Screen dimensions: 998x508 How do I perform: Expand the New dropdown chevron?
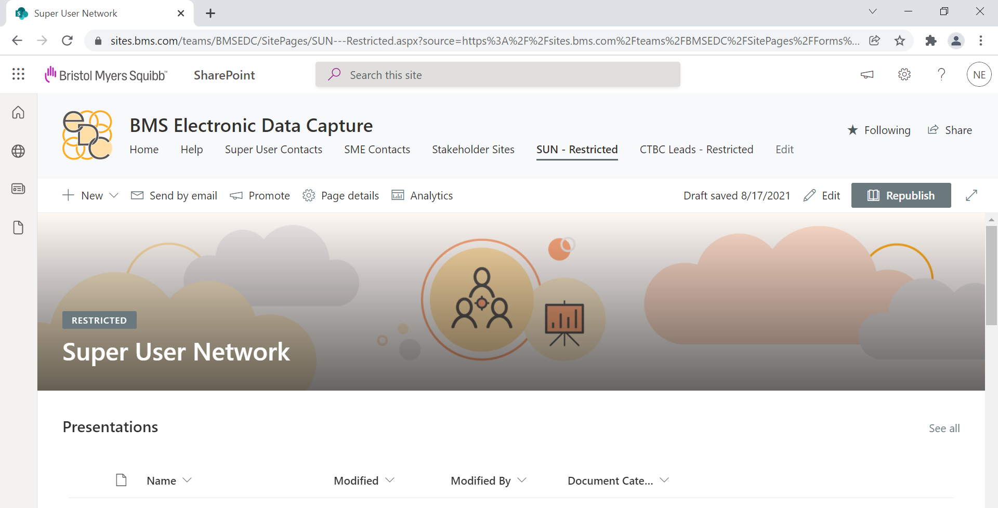click(x=114, y=195)
